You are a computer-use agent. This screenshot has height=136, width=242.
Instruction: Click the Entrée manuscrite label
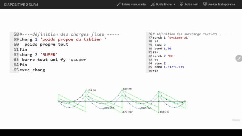pyautogui.click(x=133, y=5)
